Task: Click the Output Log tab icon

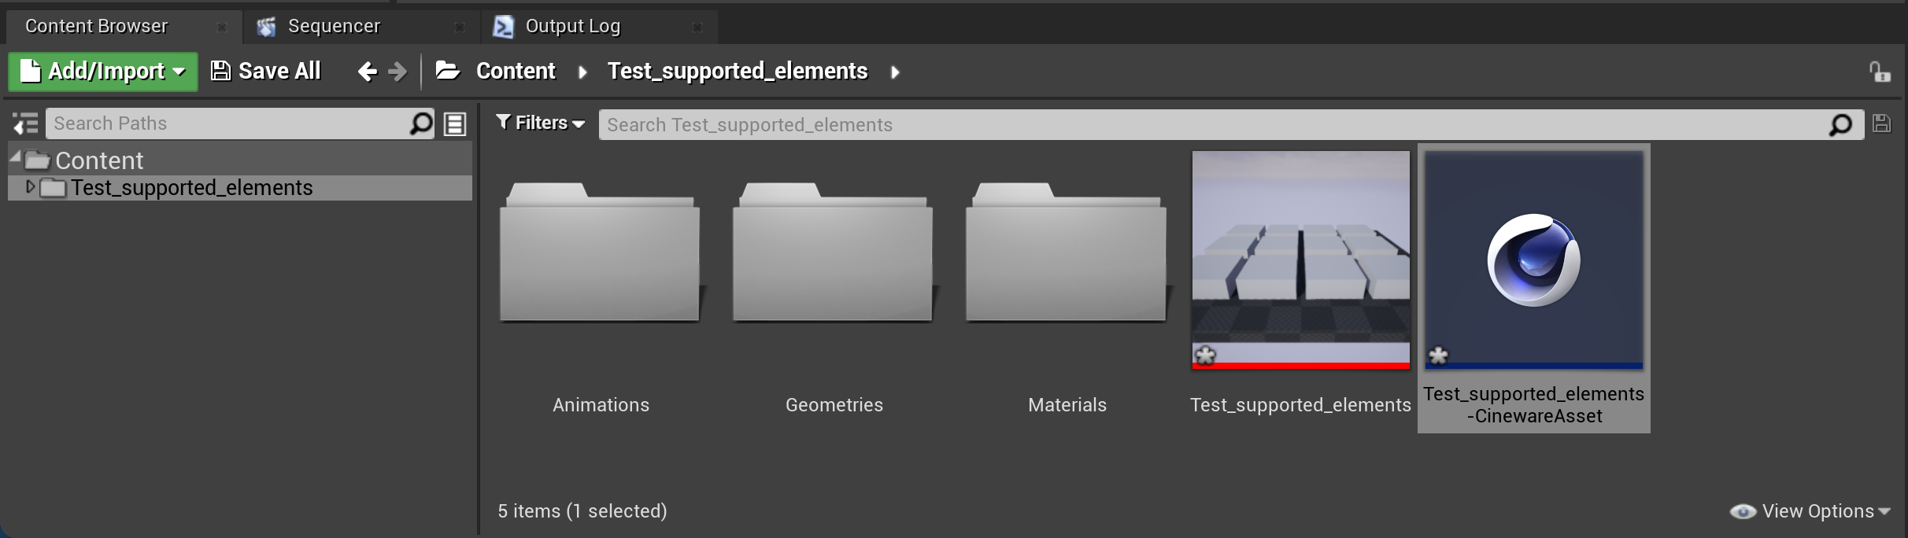Action: click(x=503, y=27)
